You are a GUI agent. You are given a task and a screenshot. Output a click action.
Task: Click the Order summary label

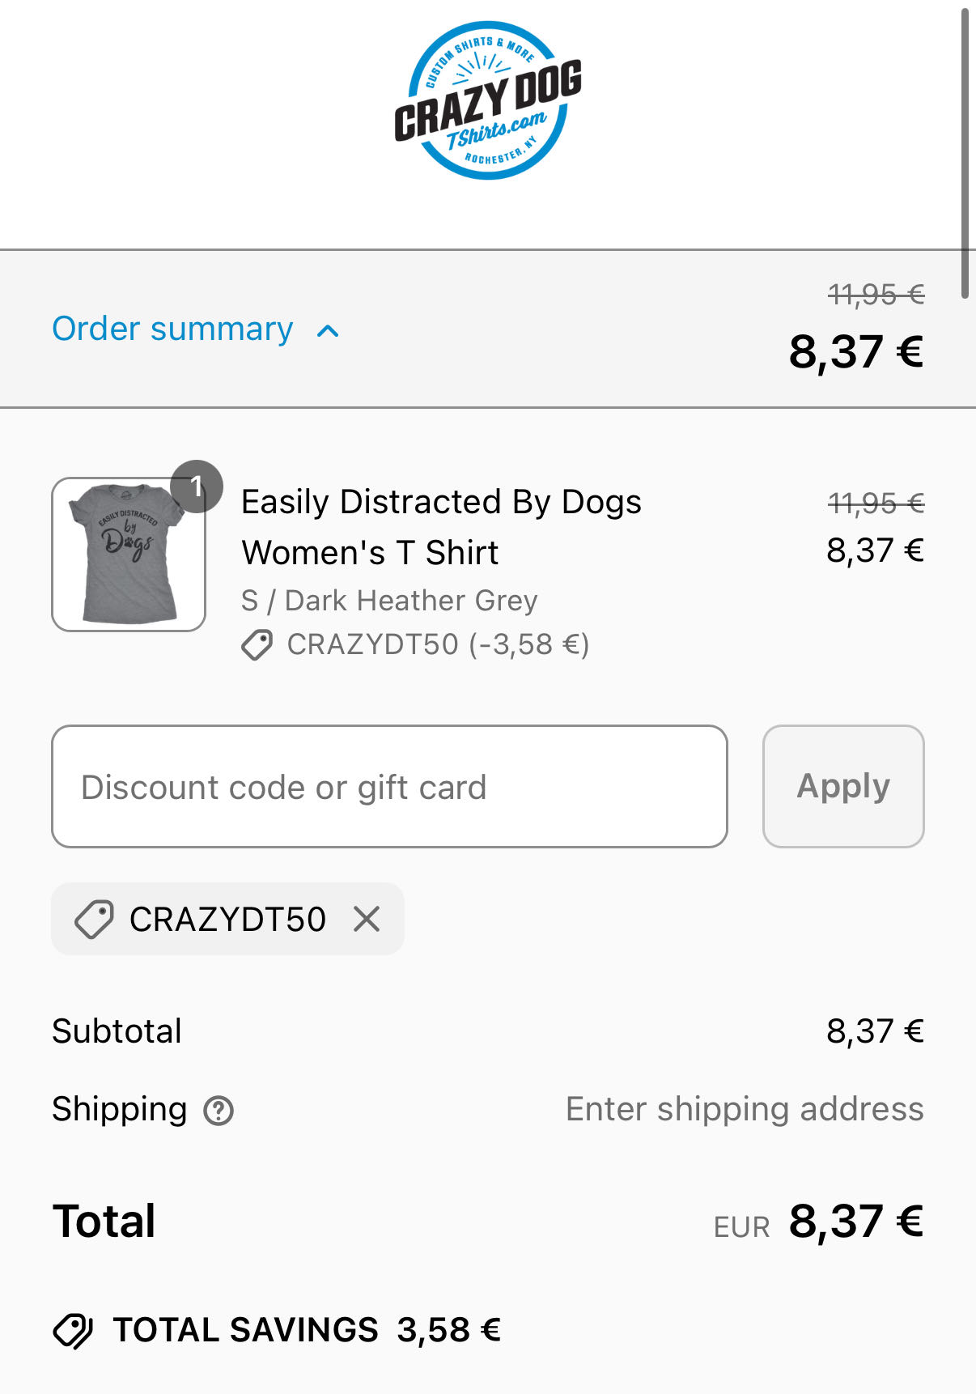pyautogui.click(x=171, y=329)
